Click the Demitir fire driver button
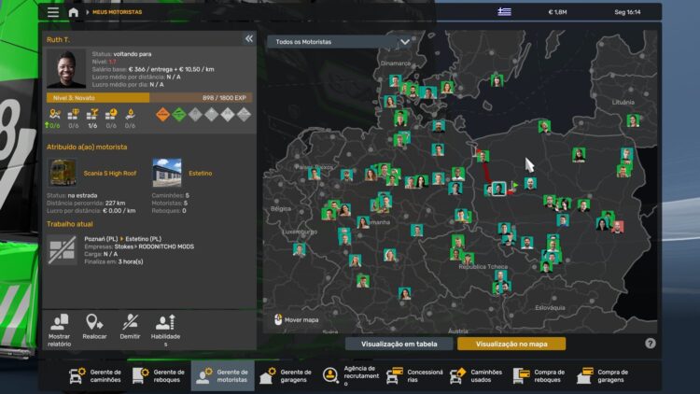700x394 pixels. 130,327
